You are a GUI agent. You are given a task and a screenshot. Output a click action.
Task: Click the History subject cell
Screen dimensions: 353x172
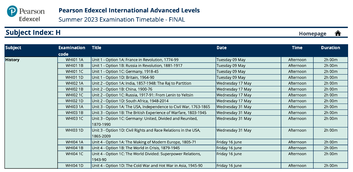pos(31,113)
